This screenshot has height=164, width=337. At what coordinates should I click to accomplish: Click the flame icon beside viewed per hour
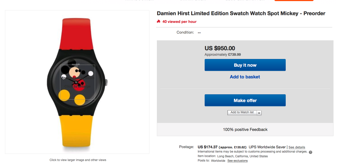pyautogui.click(x=158, y=21)
